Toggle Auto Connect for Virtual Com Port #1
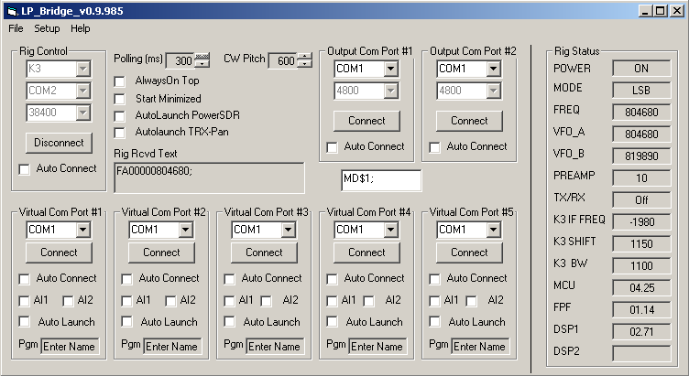Screen dimensions: 689x376 pyautogui.click(x=24, y=279)
